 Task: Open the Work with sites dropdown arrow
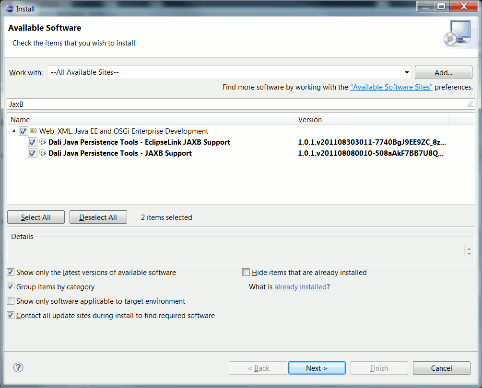[x=407, y=73]
